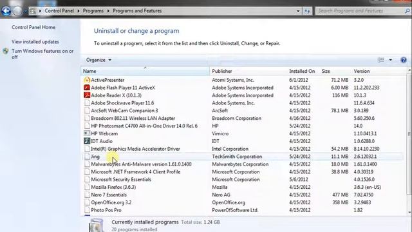Open View installed updates link
This screenshot has height=232, width=412.
(x=35, y=41)
